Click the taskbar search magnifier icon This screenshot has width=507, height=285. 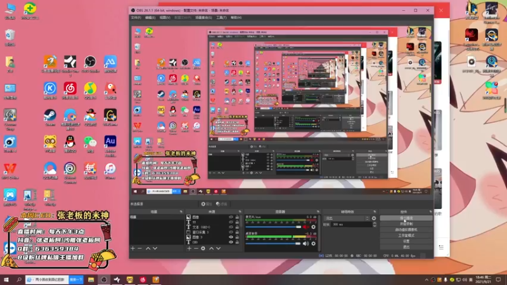point(19,280)
